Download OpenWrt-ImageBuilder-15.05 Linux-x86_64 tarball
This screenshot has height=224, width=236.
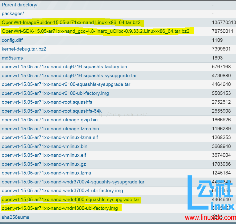(x=71, y=23)
